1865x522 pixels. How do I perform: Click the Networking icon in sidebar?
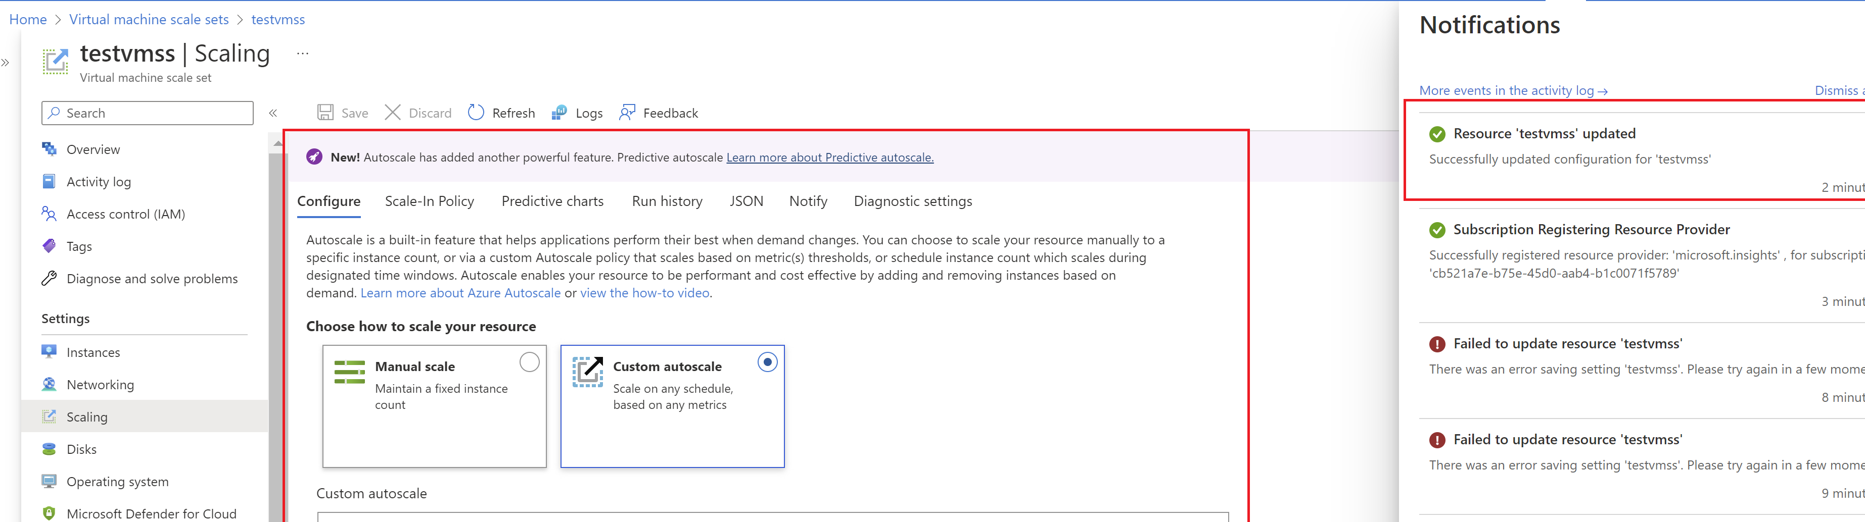(x=49, y=384)
